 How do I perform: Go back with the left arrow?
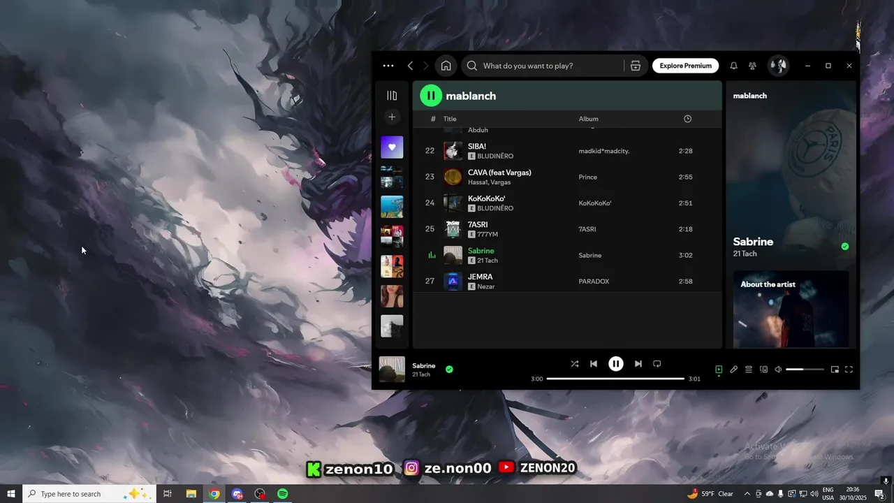click(x=411, y=66)
